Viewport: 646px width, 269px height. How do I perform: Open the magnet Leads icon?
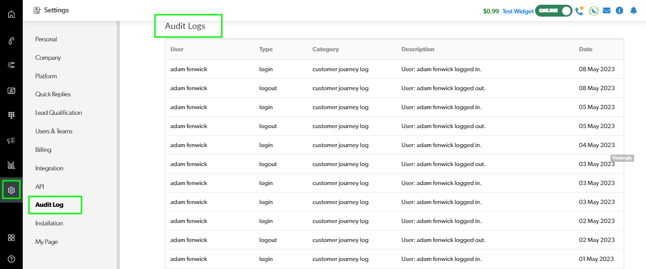(11, 65)
